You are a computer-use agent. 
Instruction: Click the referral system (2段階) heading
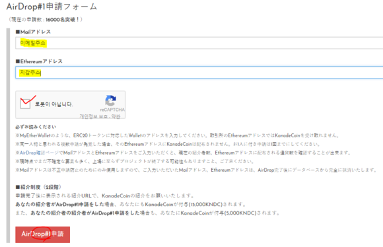[x=38, y=187]
